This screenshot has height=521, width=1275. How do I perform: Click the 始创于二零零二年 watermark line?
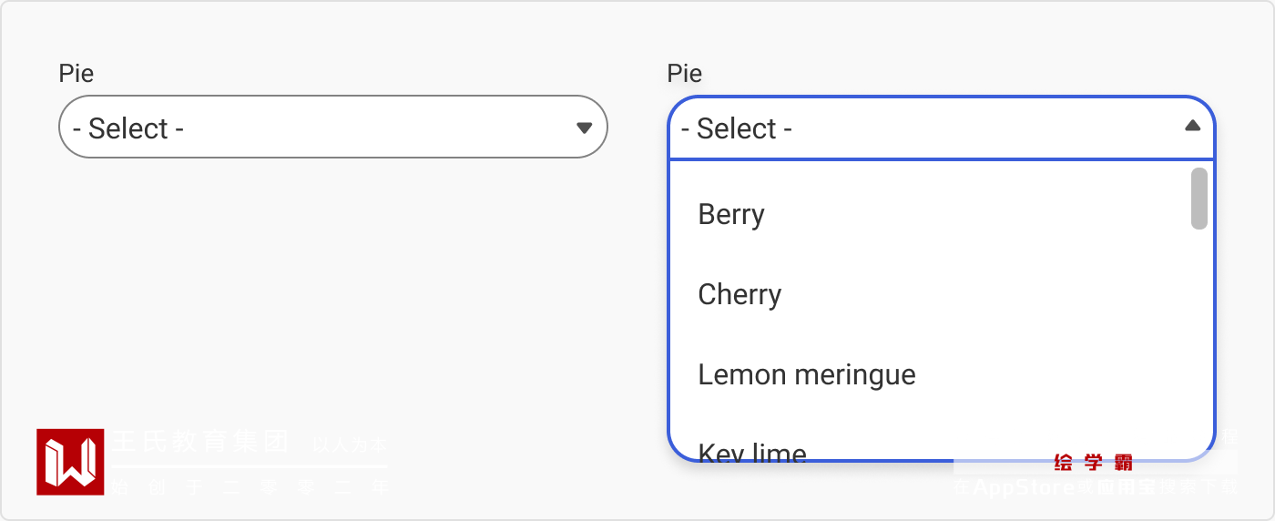tap(250, 488)
